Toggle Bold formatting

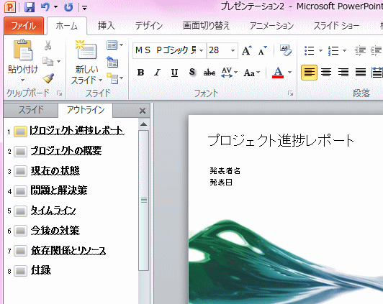pos(140,73)
